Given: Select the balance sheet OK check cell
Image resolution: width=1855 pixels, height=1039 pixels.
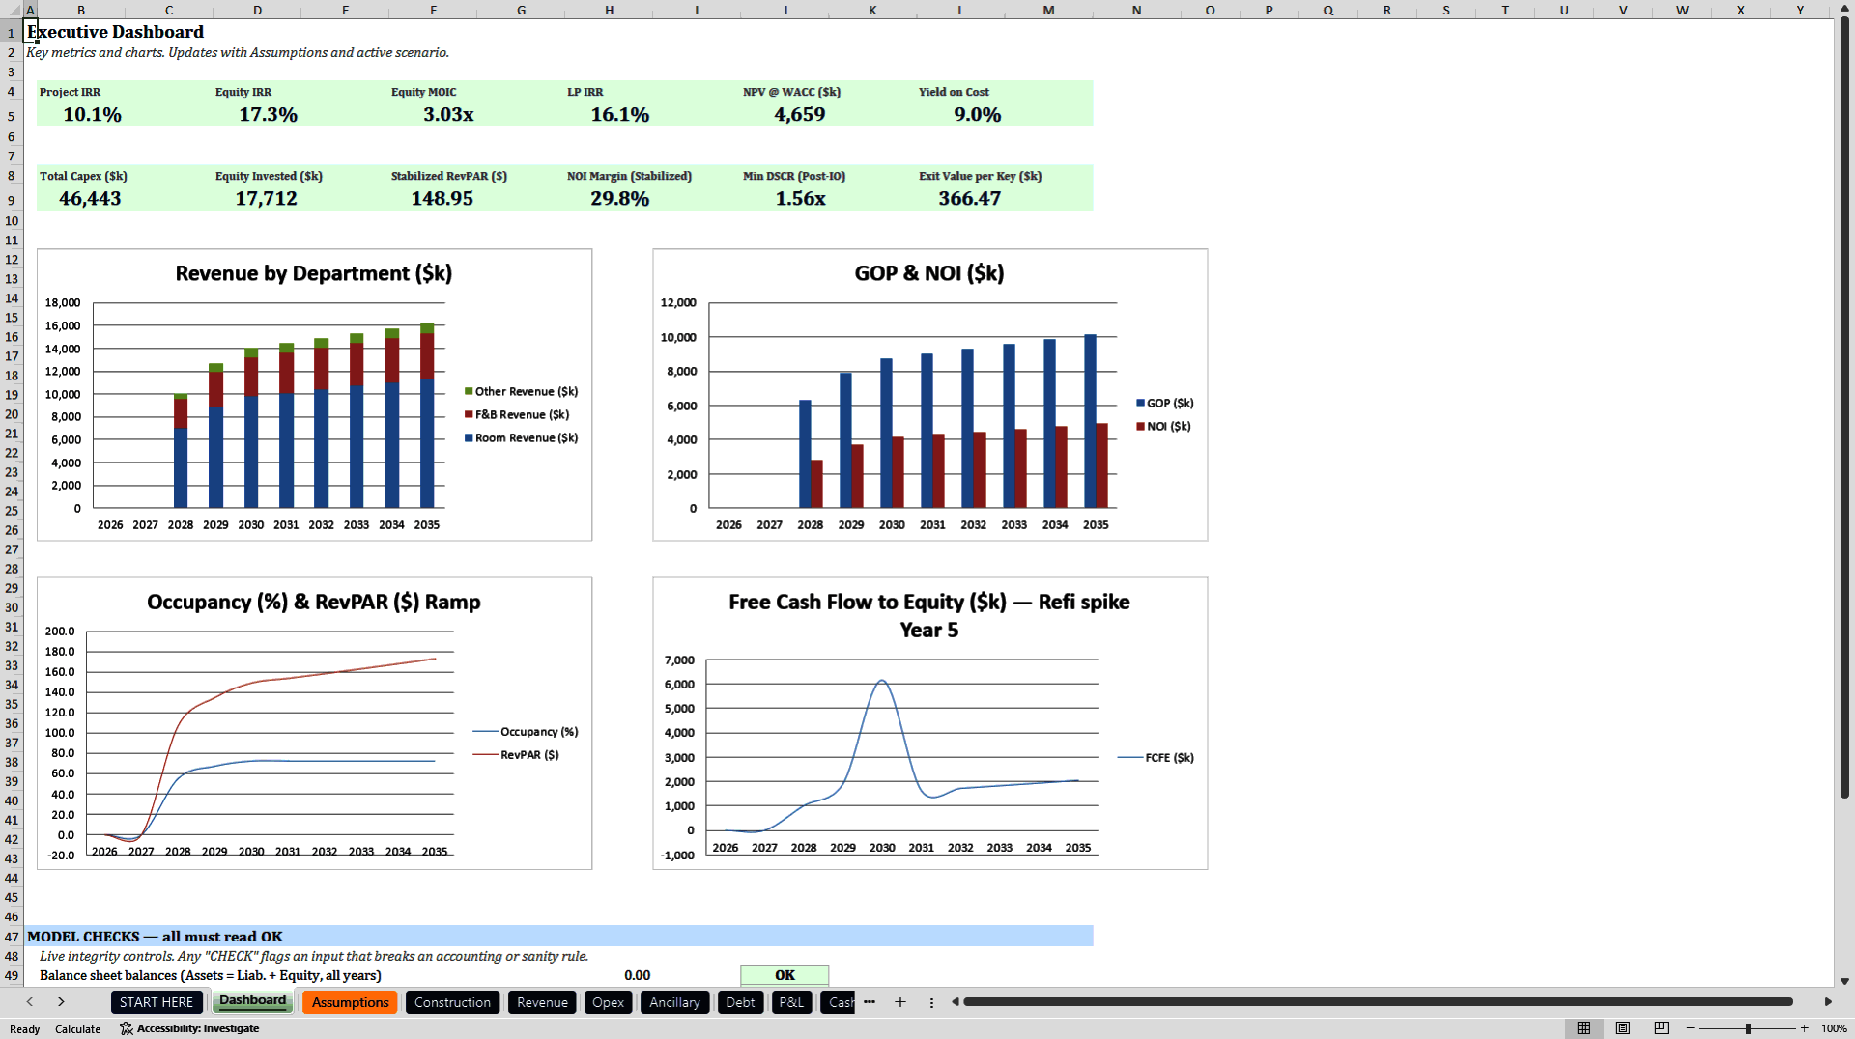Looking at the screenshot, I should point(785,975).
